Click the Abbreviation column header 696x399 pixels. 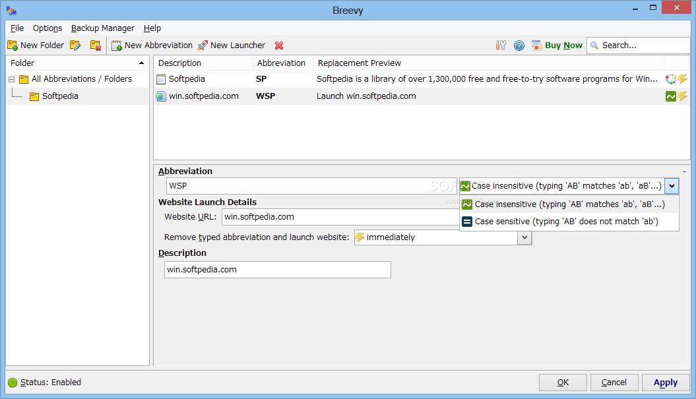coord(283,63)
